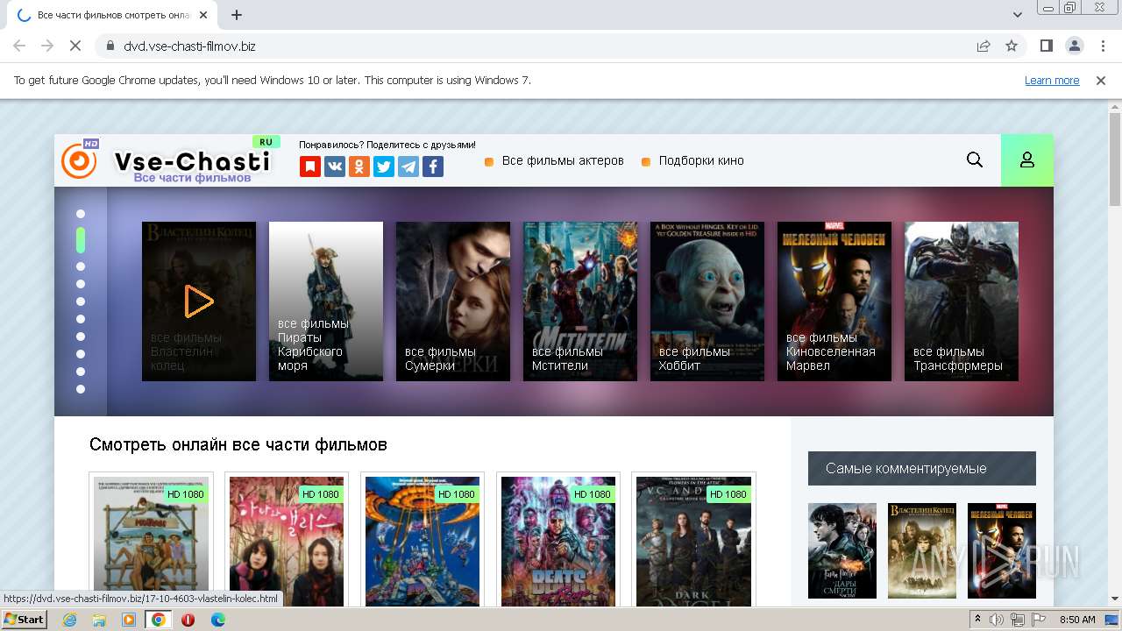Click the Opera taskbar icon
This screenshot has width=1122, height=631.
pyautogui.click(x=188, y=620)
